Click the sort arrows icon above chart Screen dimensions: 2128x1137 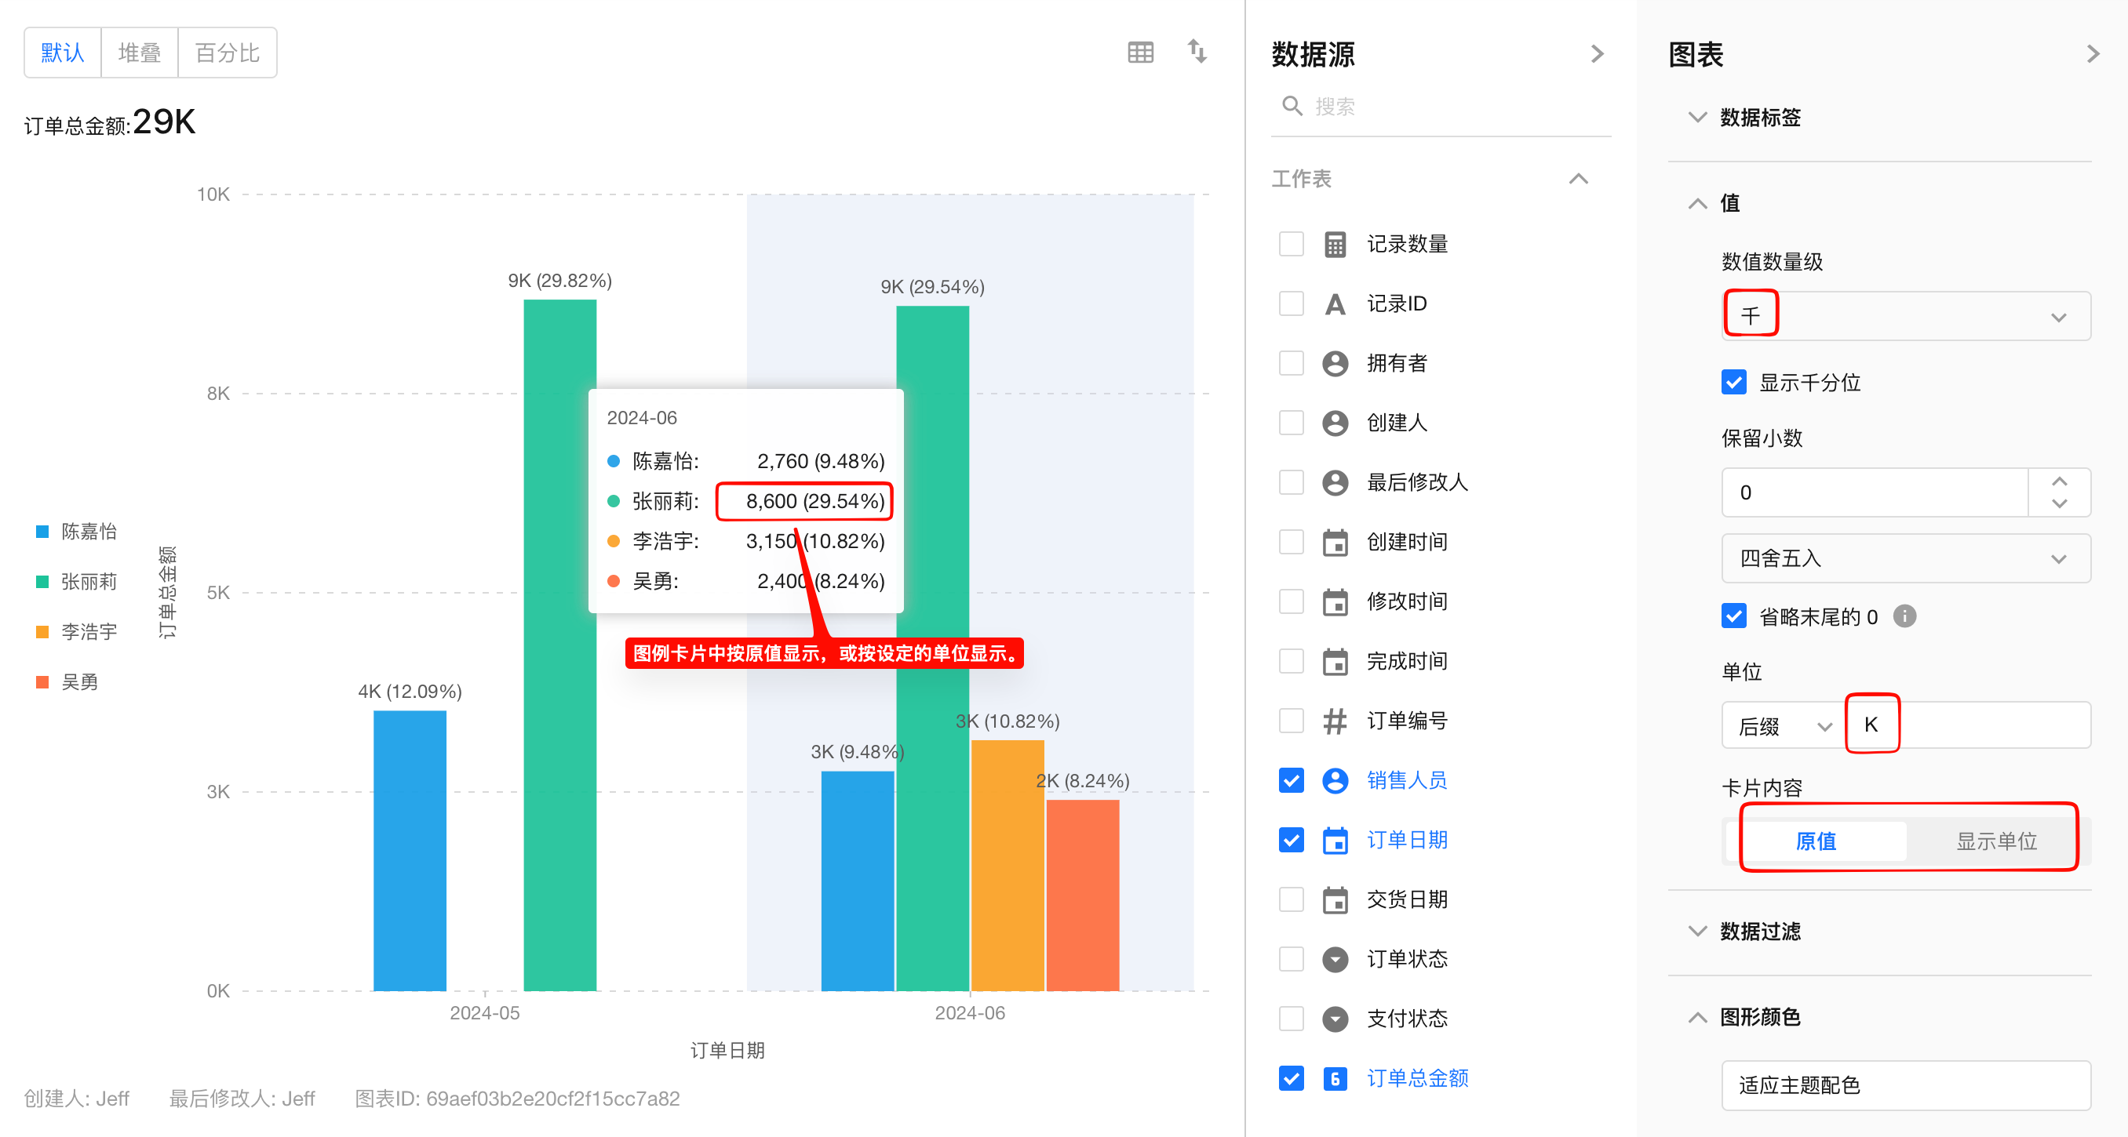coord(1197,51)
